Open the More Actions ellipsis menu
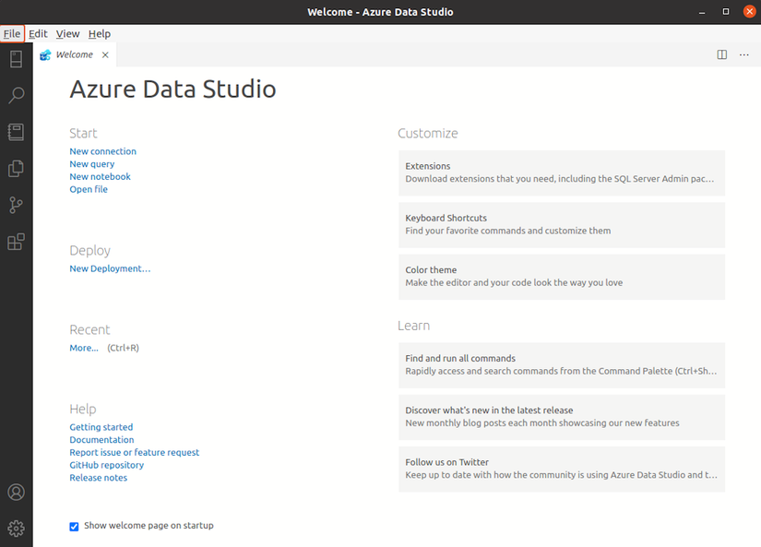The width and height of the screenshot is (761, 547). click(744, 54)
